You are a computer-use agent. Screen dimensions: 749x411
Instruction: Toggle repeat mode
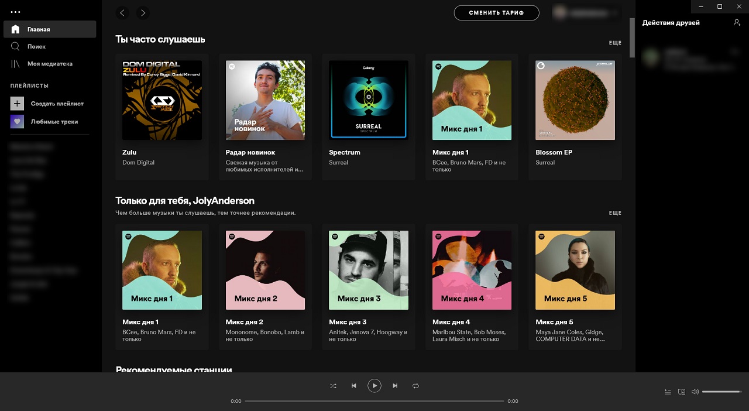[415, 386]
